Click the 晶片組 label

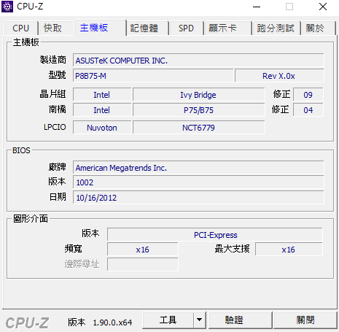coord(52,94)
